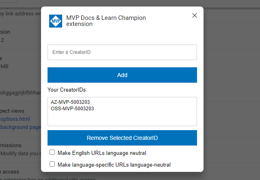Enable Make language-specific URLs language-neutral

tap(52, 164)
